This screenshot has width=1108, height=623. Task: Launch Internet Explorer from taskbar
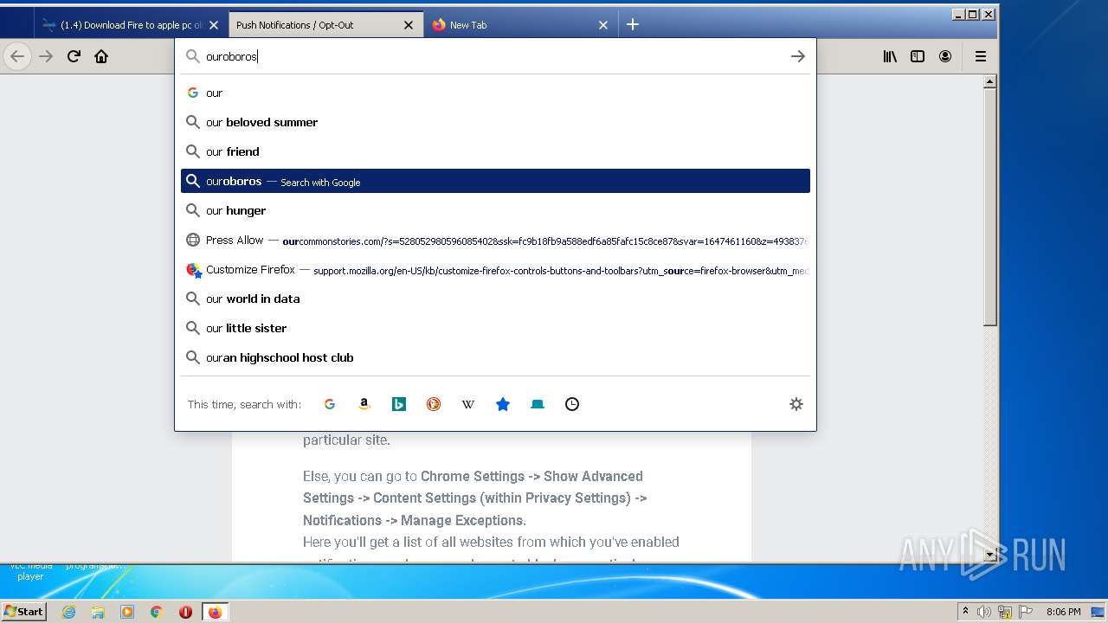(x=69, y=612)
